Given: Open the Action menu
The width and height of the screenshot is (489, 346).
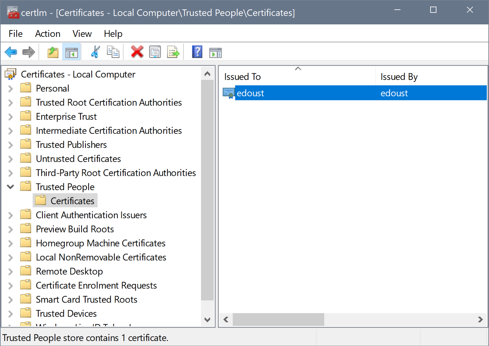Looking at the screenshot, I should (48, 33).
